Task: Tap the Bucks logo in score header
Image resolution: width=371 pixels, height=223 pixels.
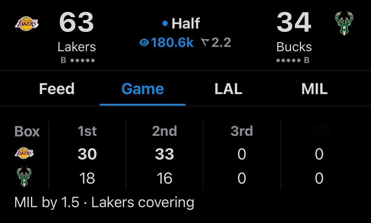Action: point(344,24)
